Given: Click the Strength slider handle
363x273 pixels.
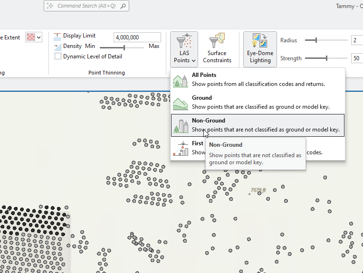Looking at the screenshot, I should tap(326, 58).
